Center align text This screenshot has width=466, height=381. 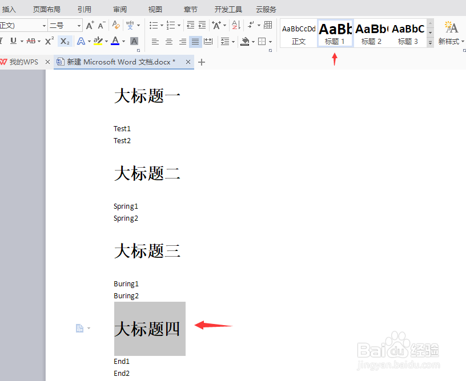(169, 42)
